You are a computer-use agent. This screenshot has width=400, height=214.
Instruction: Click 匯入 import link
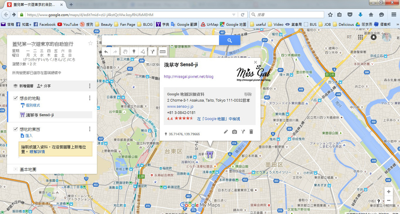tap(27, 136)
